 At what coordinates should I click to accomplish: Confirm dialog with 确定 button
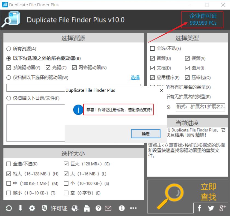pyautogui.click(x=146, y=134)
